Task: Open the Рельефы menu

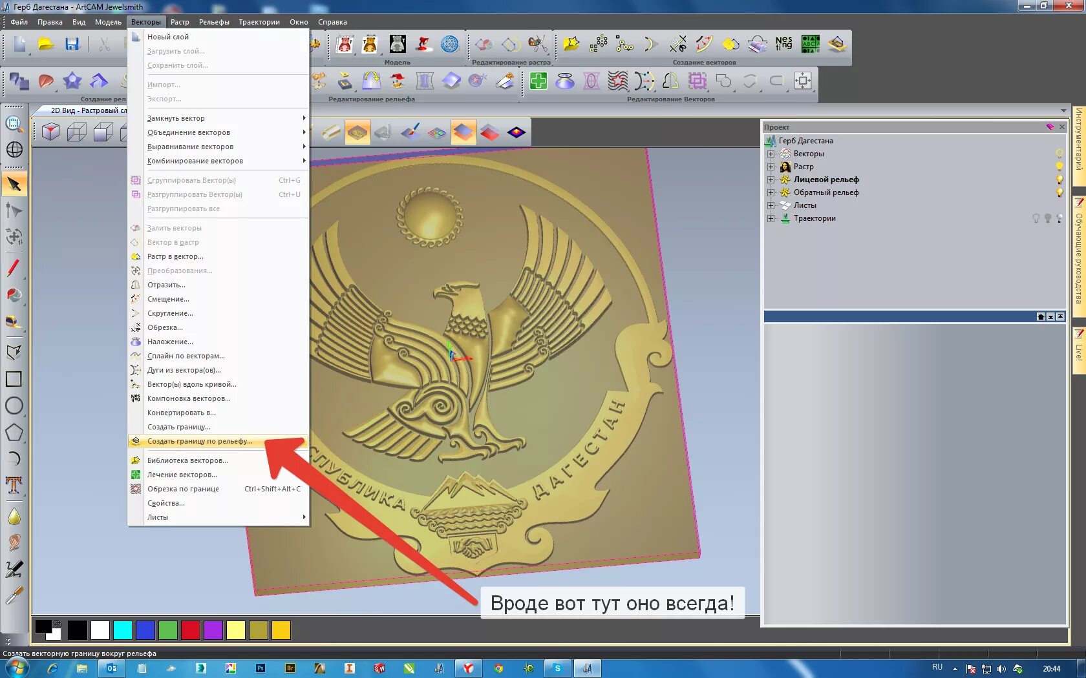Action: (x=214, y=22)
